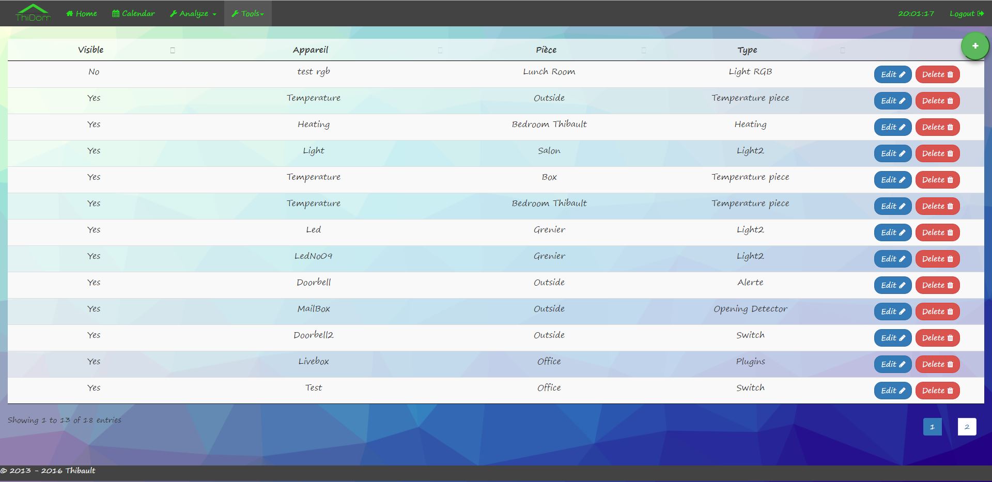The height and width of the screenshot is (482, 992).
Task: Click the clock showing 20:01:17
Action: pos(916,13)
